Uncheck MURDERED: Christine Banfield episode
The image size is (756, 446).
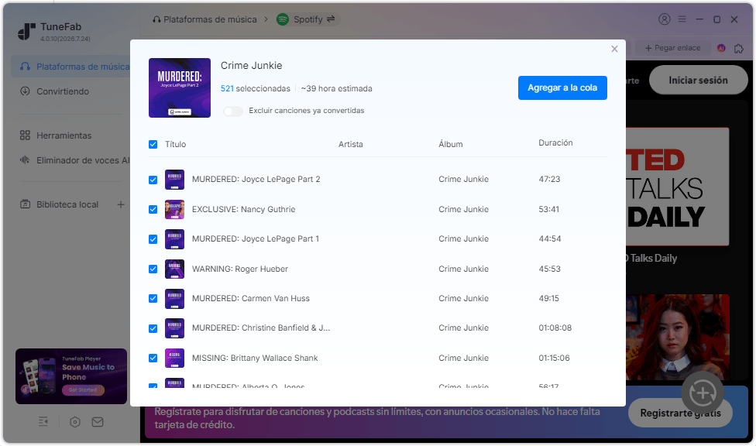coord(153,328)
